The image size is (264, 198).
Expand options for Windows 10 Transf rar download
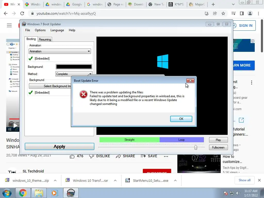(115, 180)
